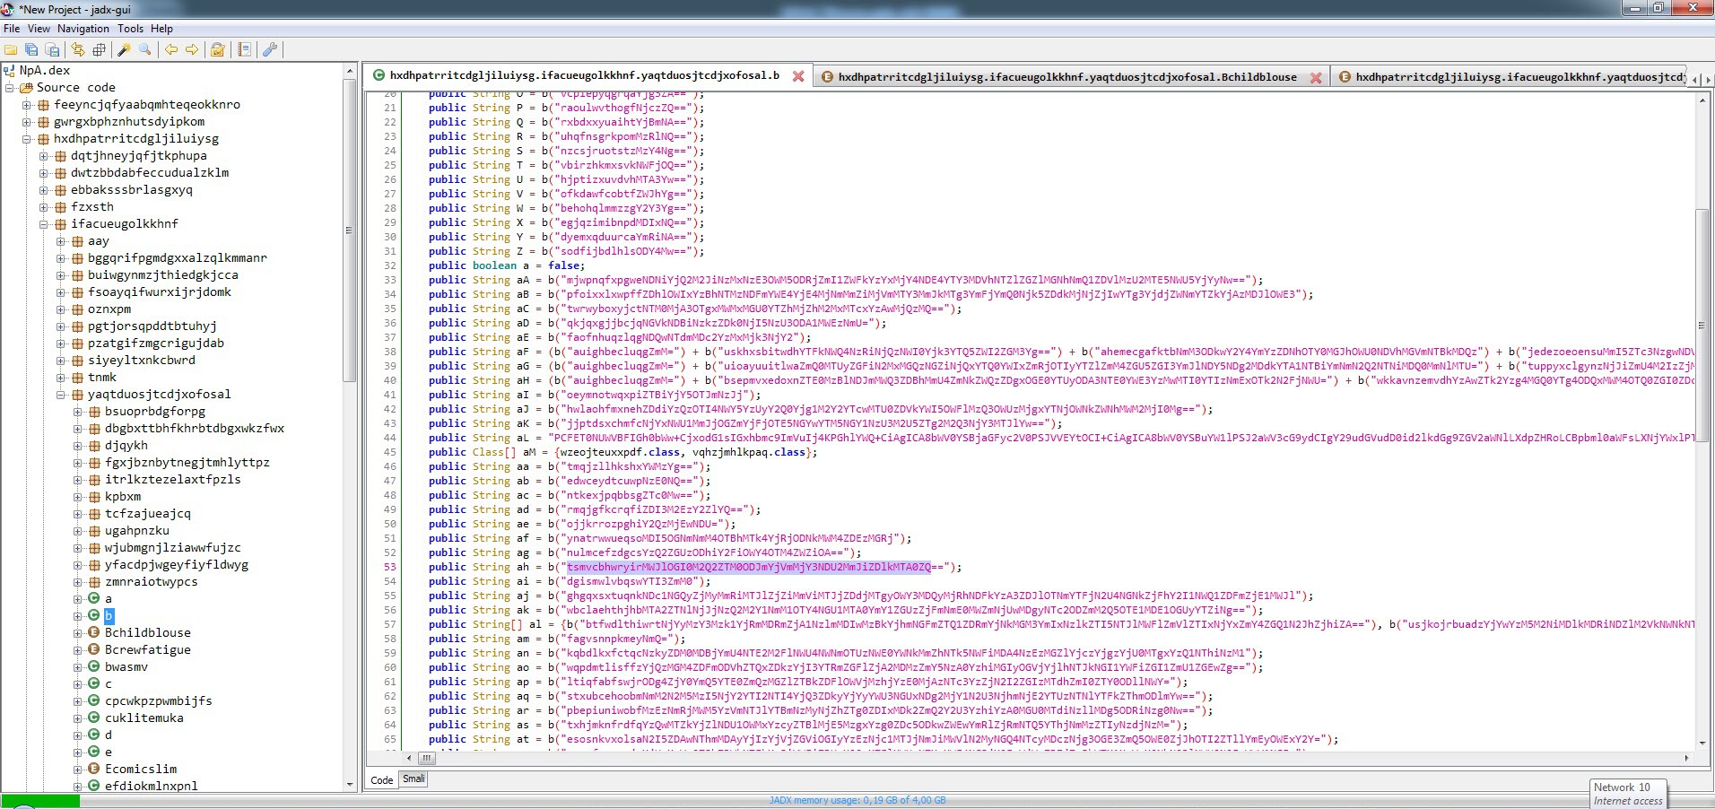Click the magic wand text search icon

pyautogui.click(x=125, y=49)
